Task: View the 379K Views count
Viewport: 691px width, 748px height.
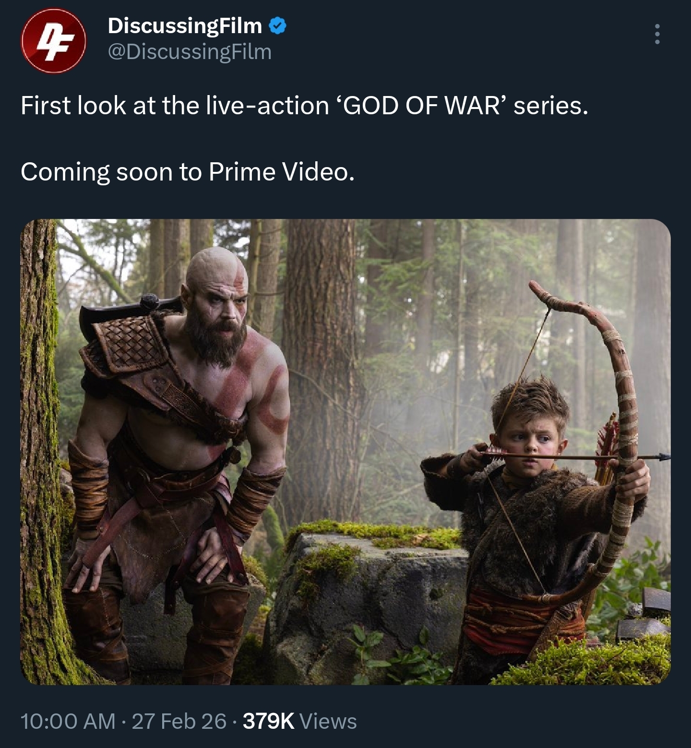Action: 300,721
